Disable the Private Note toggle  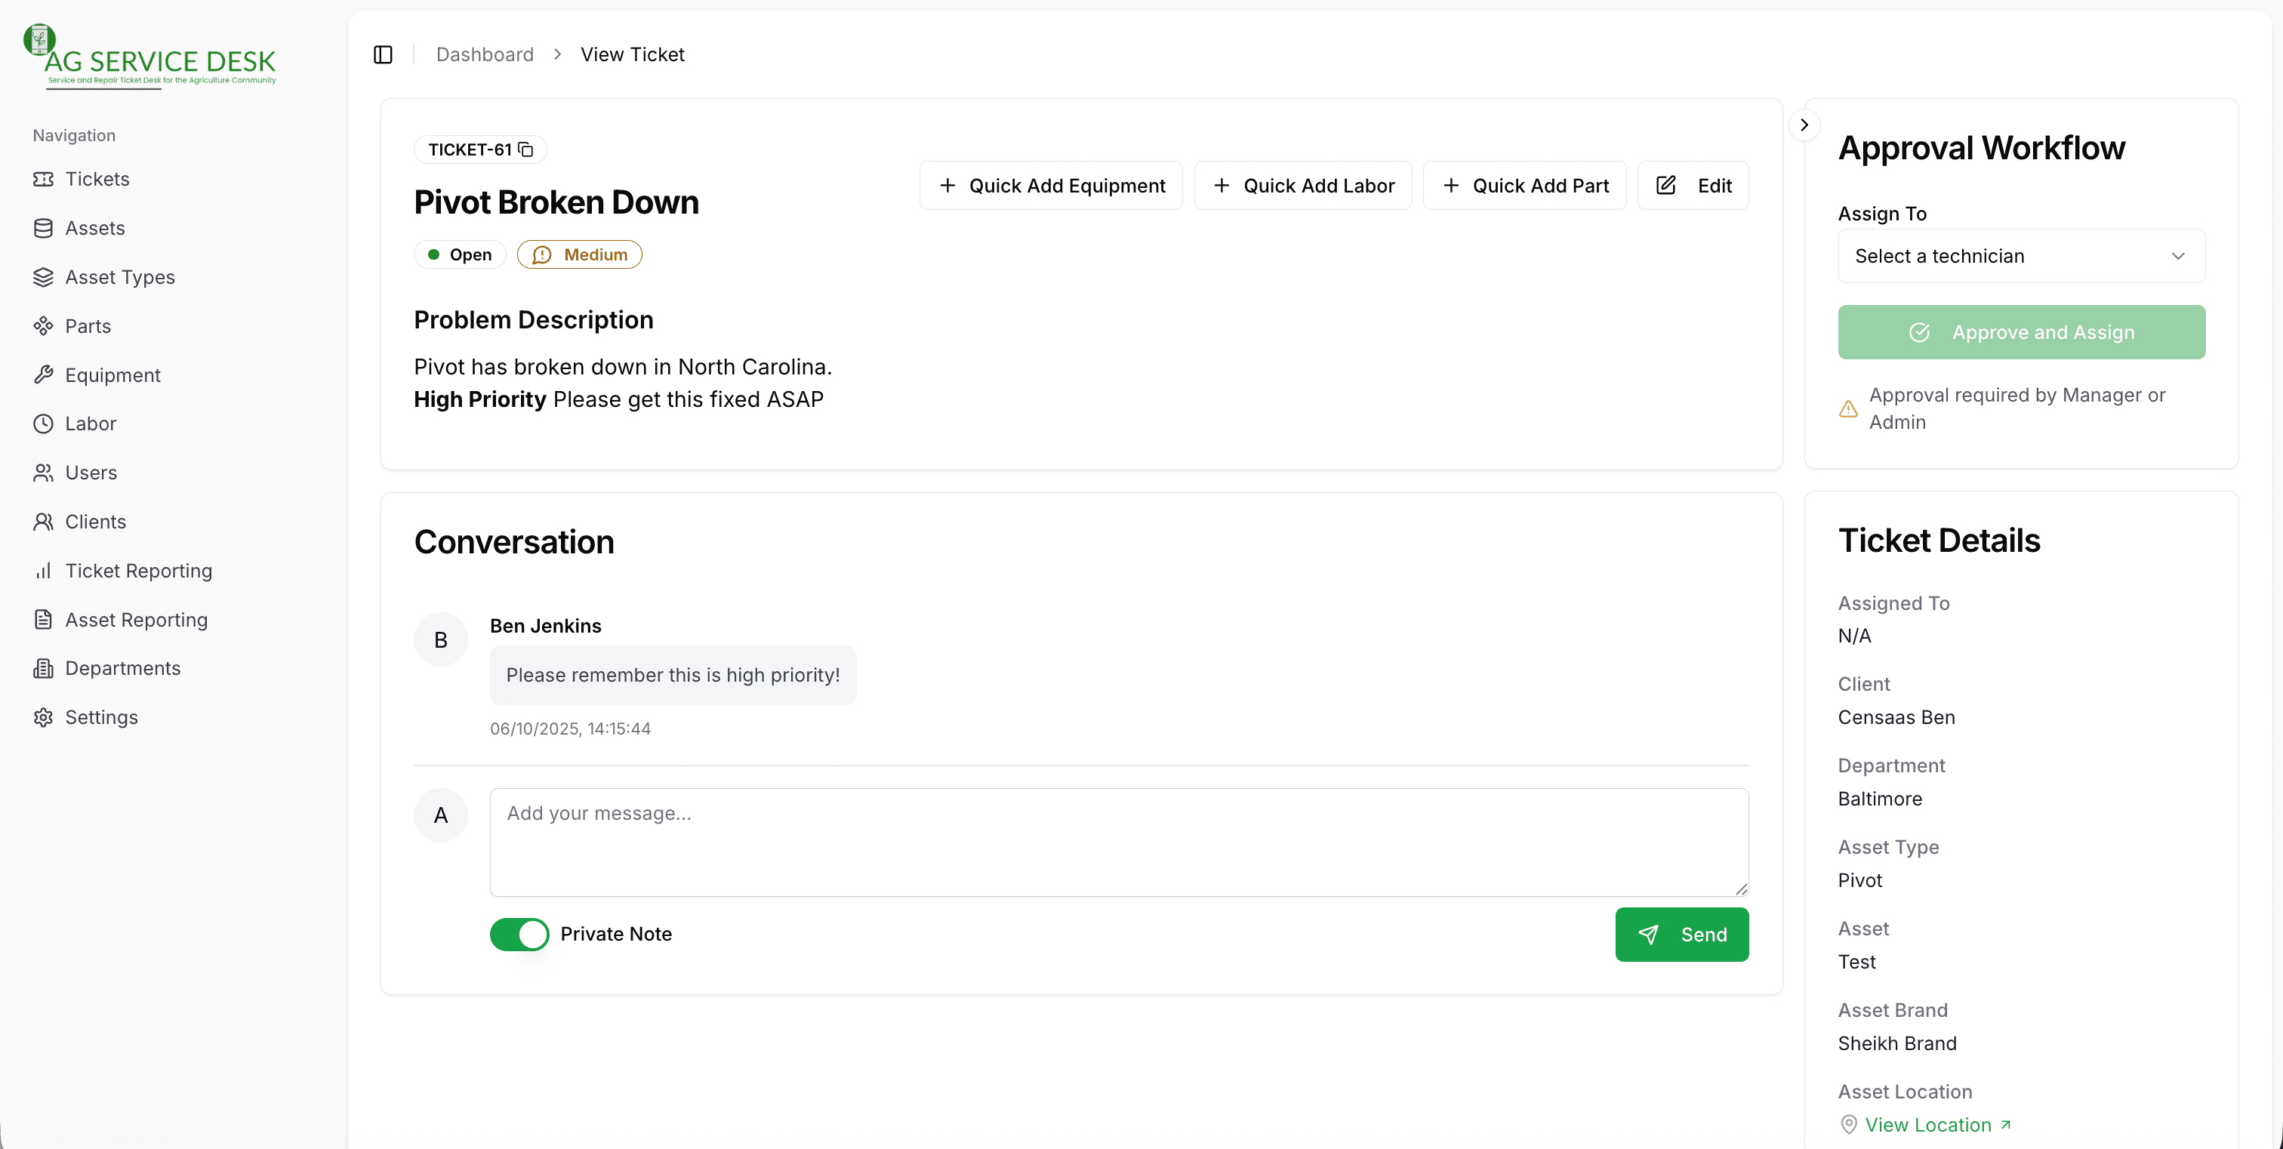pyautogui.click(x=519, y=934)
